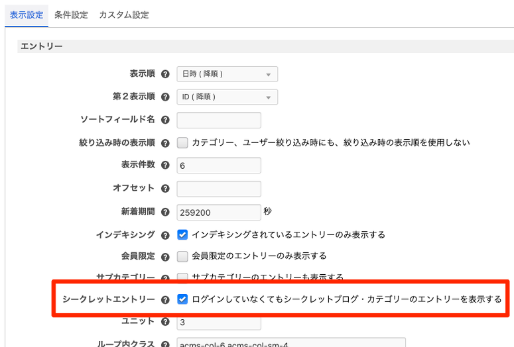514x347 pixels.
Task: Show help for 新着期間
Action: coord(165,212)
